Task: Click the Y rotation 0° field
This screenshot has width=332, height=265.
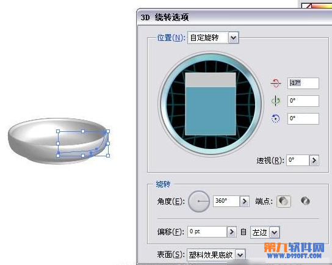Action: pos(303,101)
